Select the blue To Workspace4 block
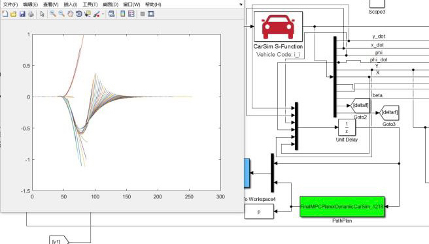 click(247, 173)
